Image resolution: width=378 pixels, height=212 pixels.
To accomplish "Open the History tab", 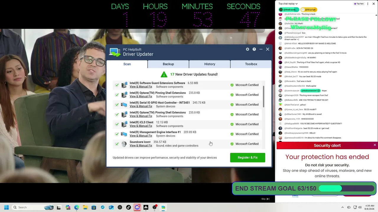I will (x=210, y=64).
